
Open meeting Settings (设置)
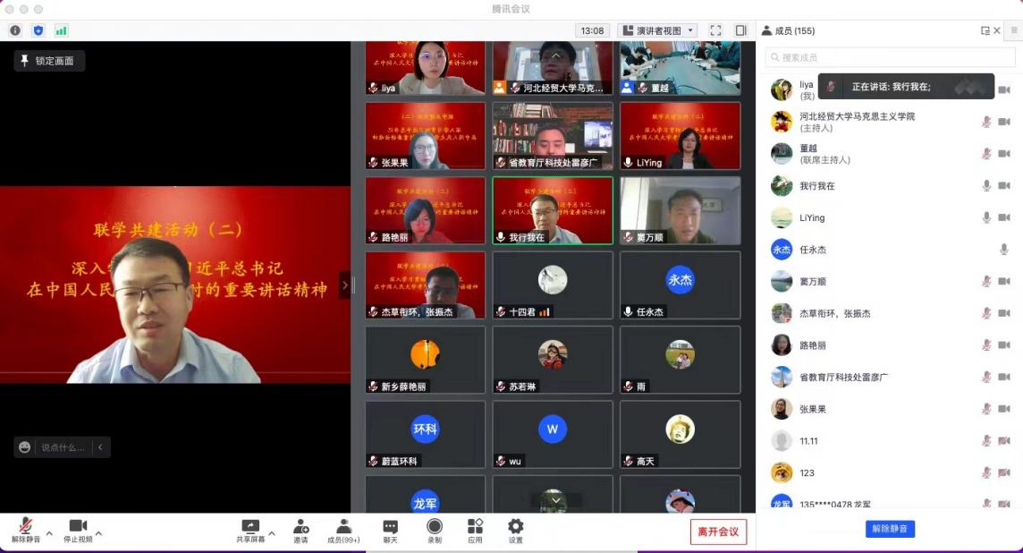click(515, 531)
